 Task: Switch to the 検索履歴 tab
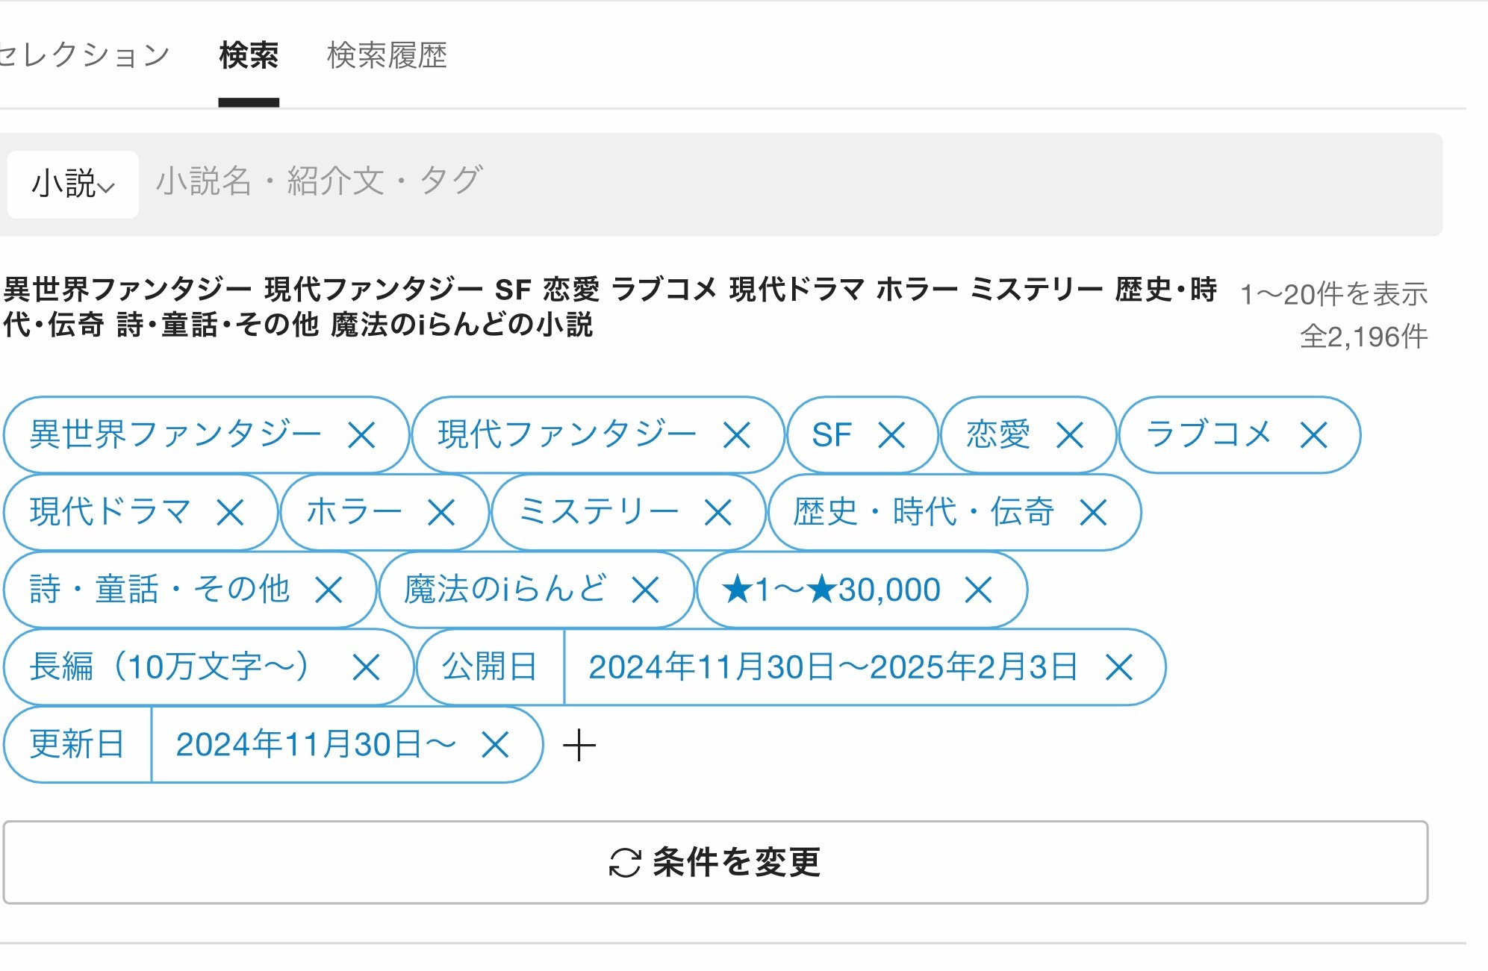pyautogui.click(x=387, y=56)
